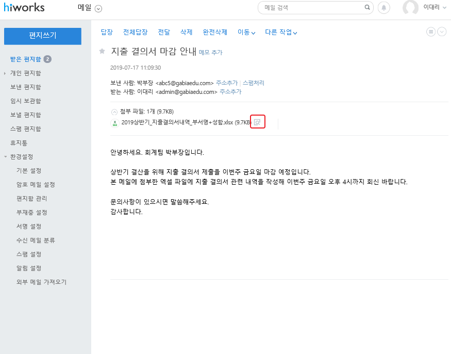Click the attachment preview icon
451x354 pixels.
click(257, 122)
